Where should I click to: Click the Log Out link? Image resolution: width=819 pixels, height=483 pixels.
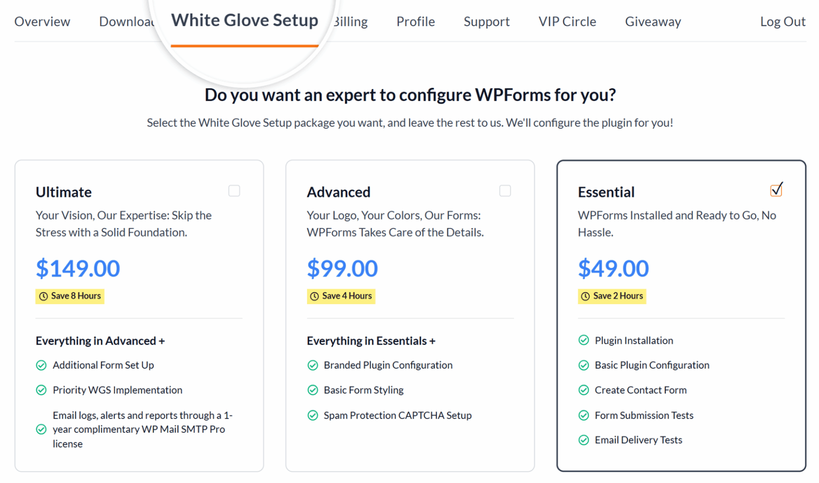783,21
